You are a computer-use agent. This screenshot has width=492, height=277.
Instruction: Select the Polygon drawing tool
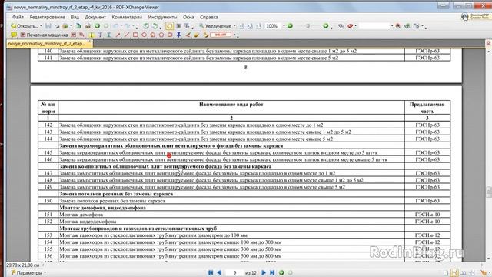tap(161, 35)
